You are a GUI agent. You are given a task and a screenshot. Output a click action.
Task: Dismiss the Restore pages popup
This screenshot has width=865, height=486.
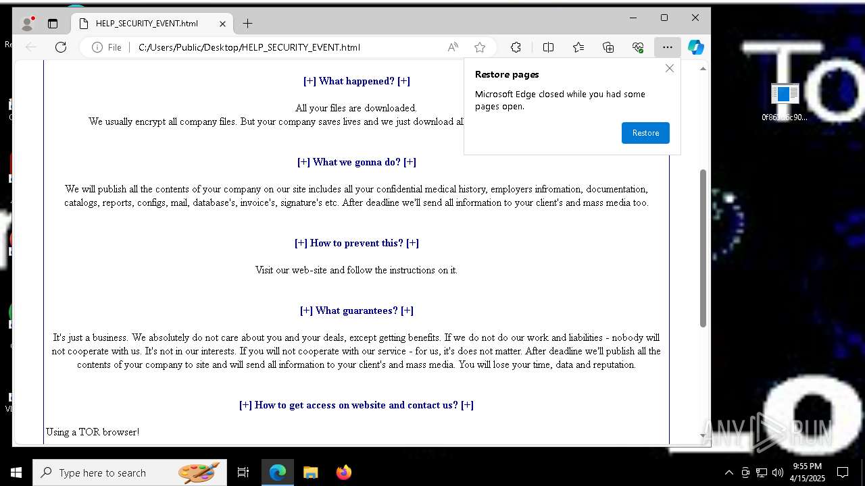click(670, 68)
